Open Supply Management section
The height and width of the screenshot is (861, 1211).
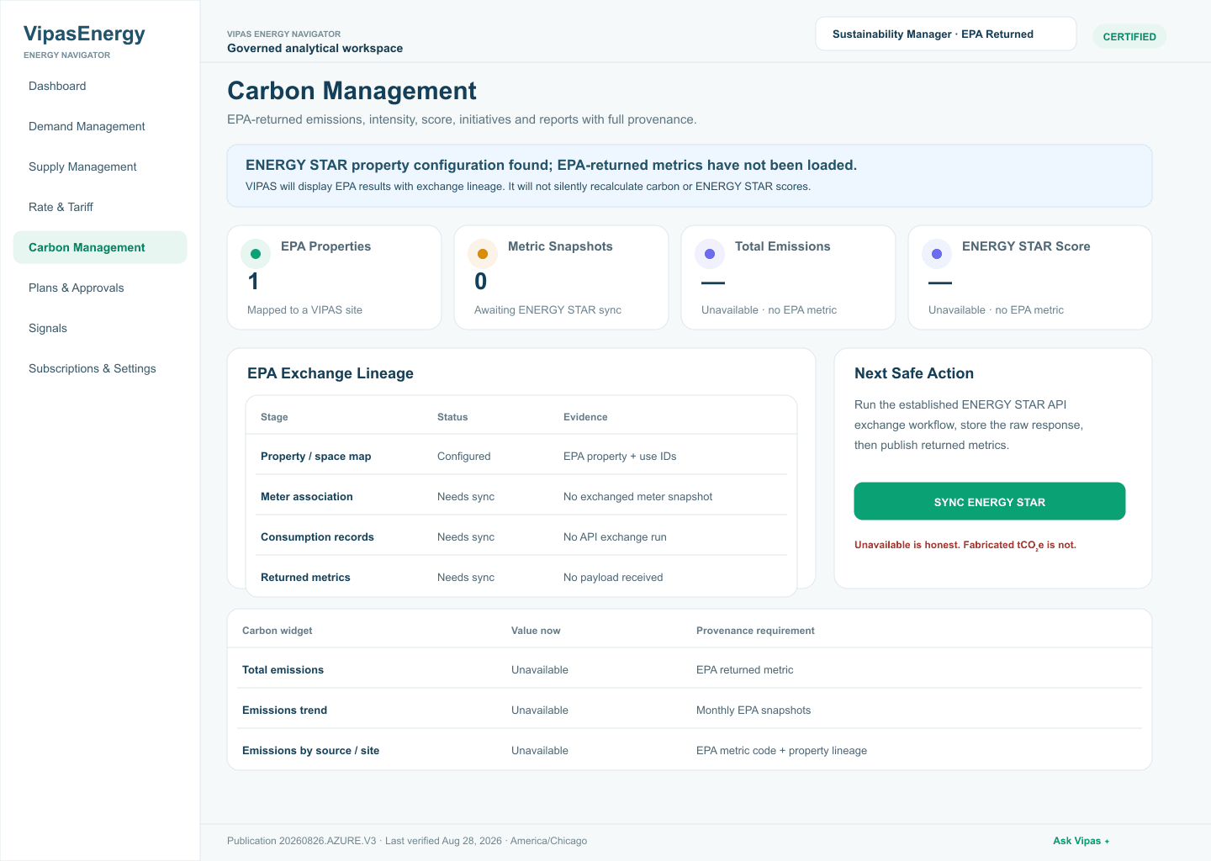(x=100, y=166)
